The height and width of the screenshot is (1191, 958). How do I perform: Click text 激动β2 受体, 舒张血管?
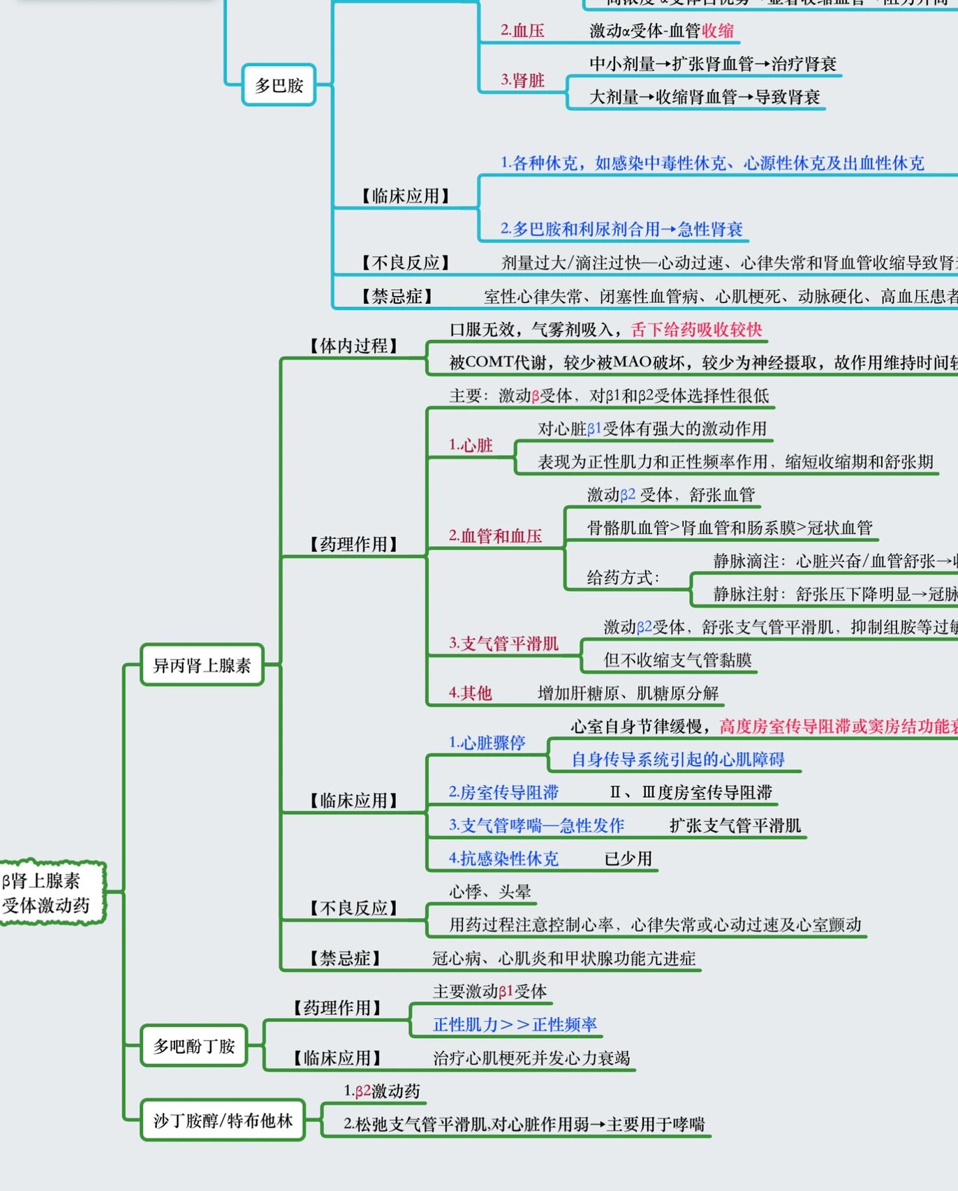pyautogui.click(x=671, y=495)
